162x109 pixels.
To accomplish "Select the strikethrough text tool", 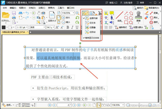I will pos(106,18).
